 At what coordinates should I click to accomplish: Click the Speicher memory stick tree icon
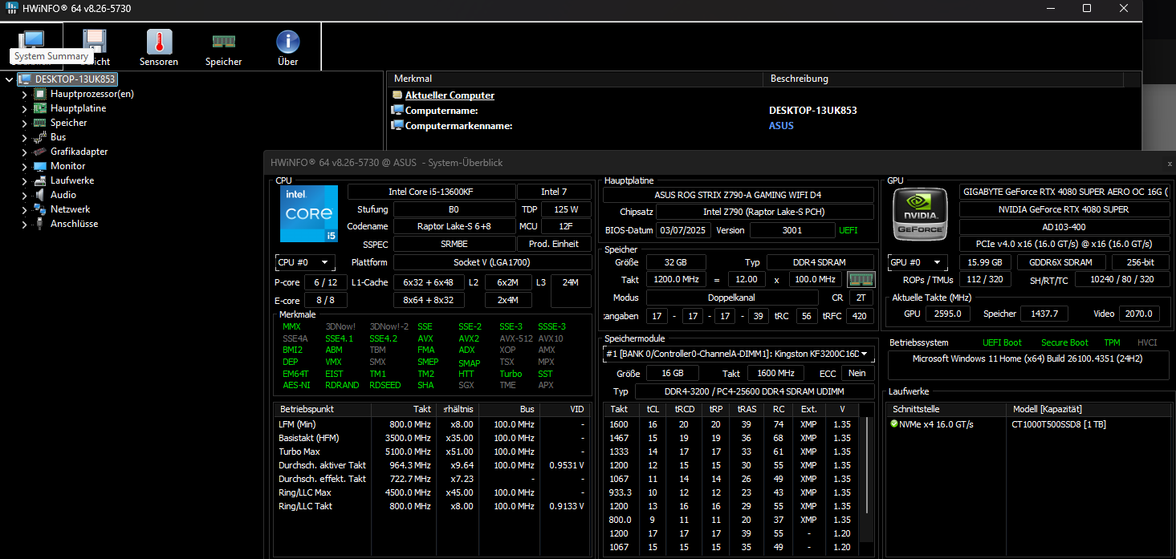pos(40,123)
